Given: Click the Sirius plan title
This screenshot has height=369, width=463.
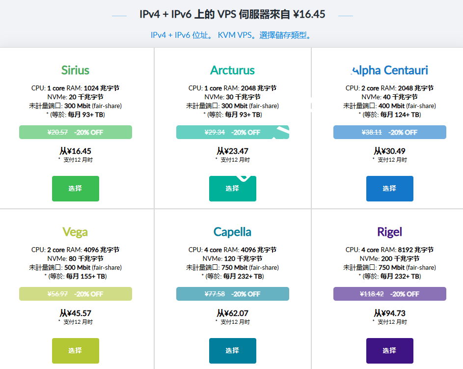Looking at the screenshot, I should pyautogui.click(x=75, y=70).
